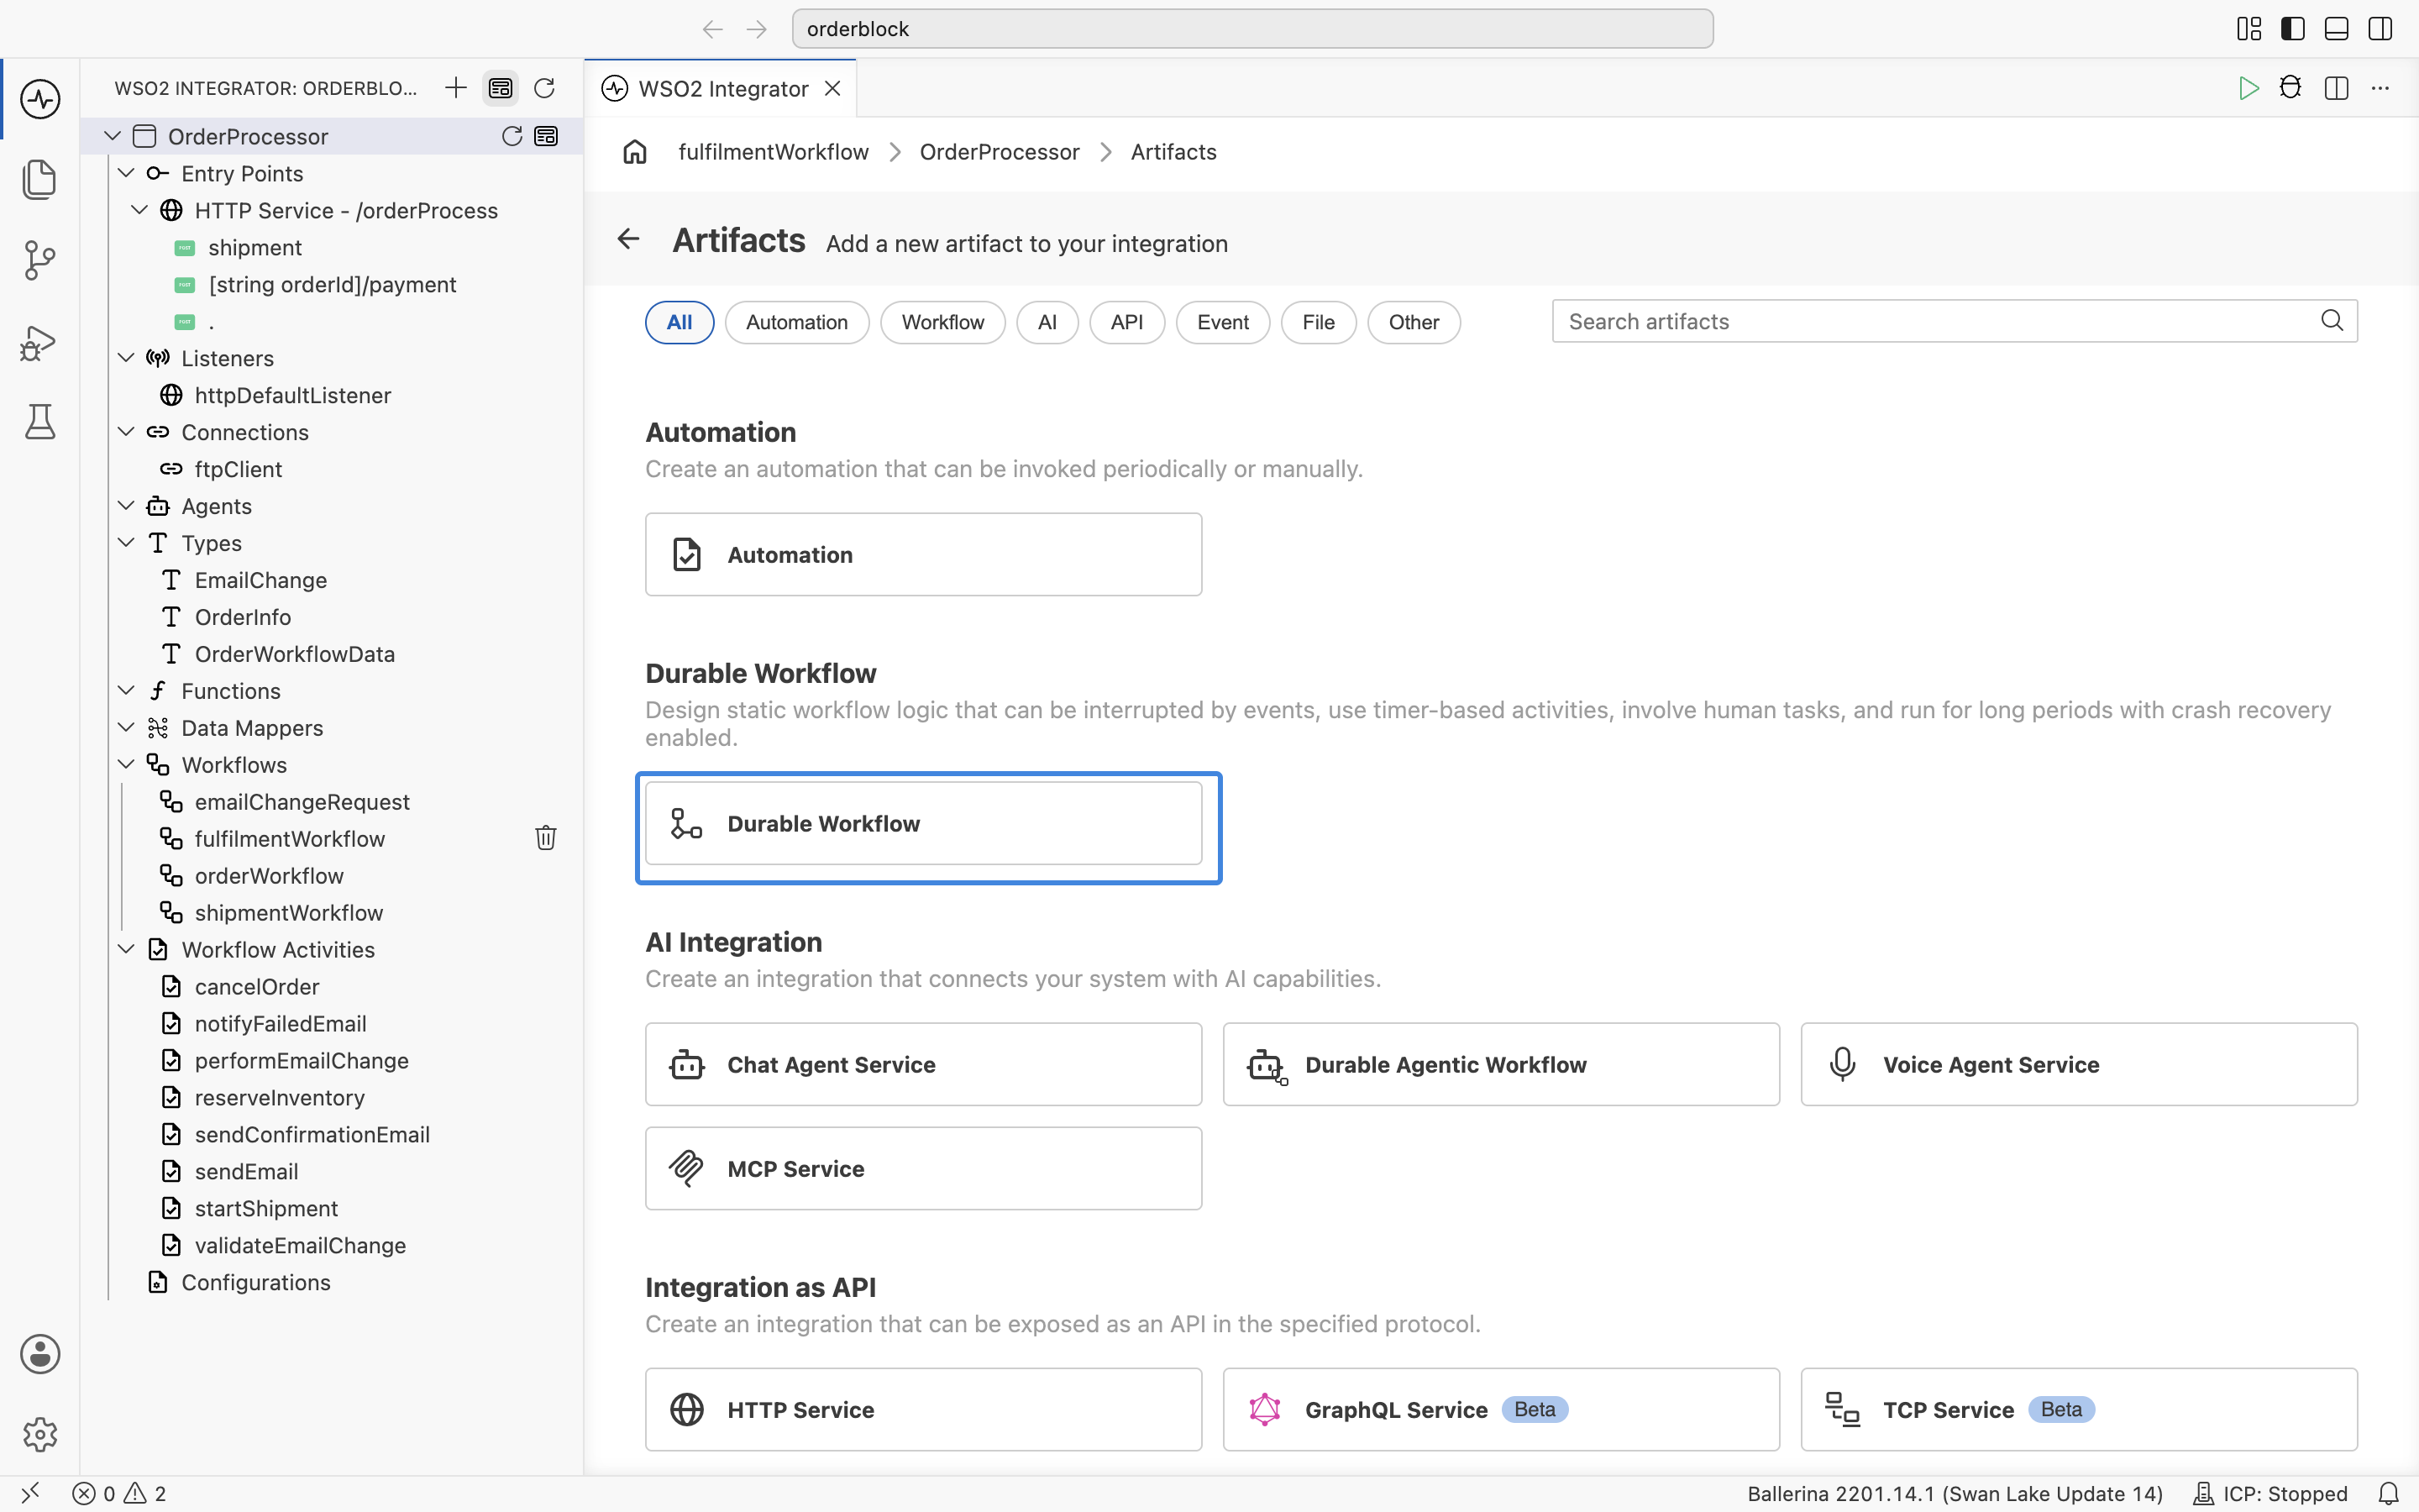Toggle the bottom panel layout icon

[2337, 29]
